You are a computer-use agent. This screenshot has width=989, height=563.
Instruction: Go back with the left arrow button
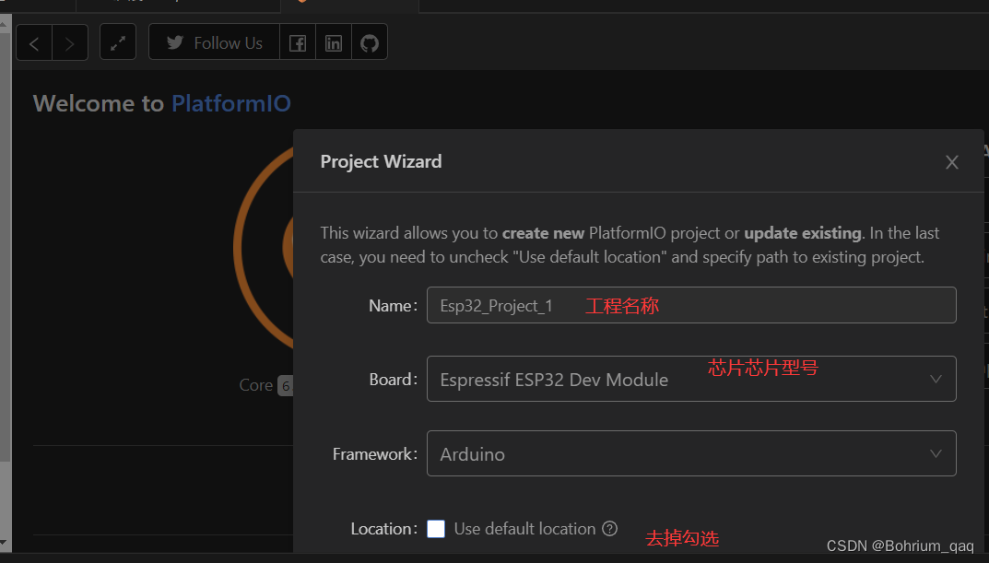34,43
